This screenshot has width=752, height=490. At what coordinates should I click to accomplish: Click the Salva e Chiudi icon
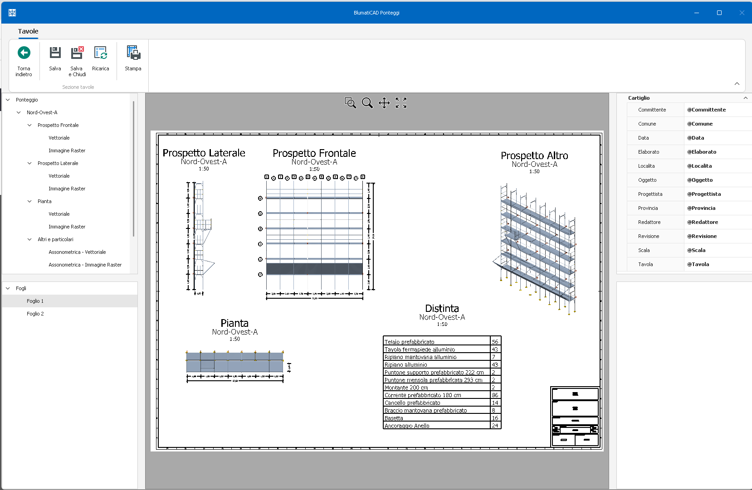(x=77, y=53)
